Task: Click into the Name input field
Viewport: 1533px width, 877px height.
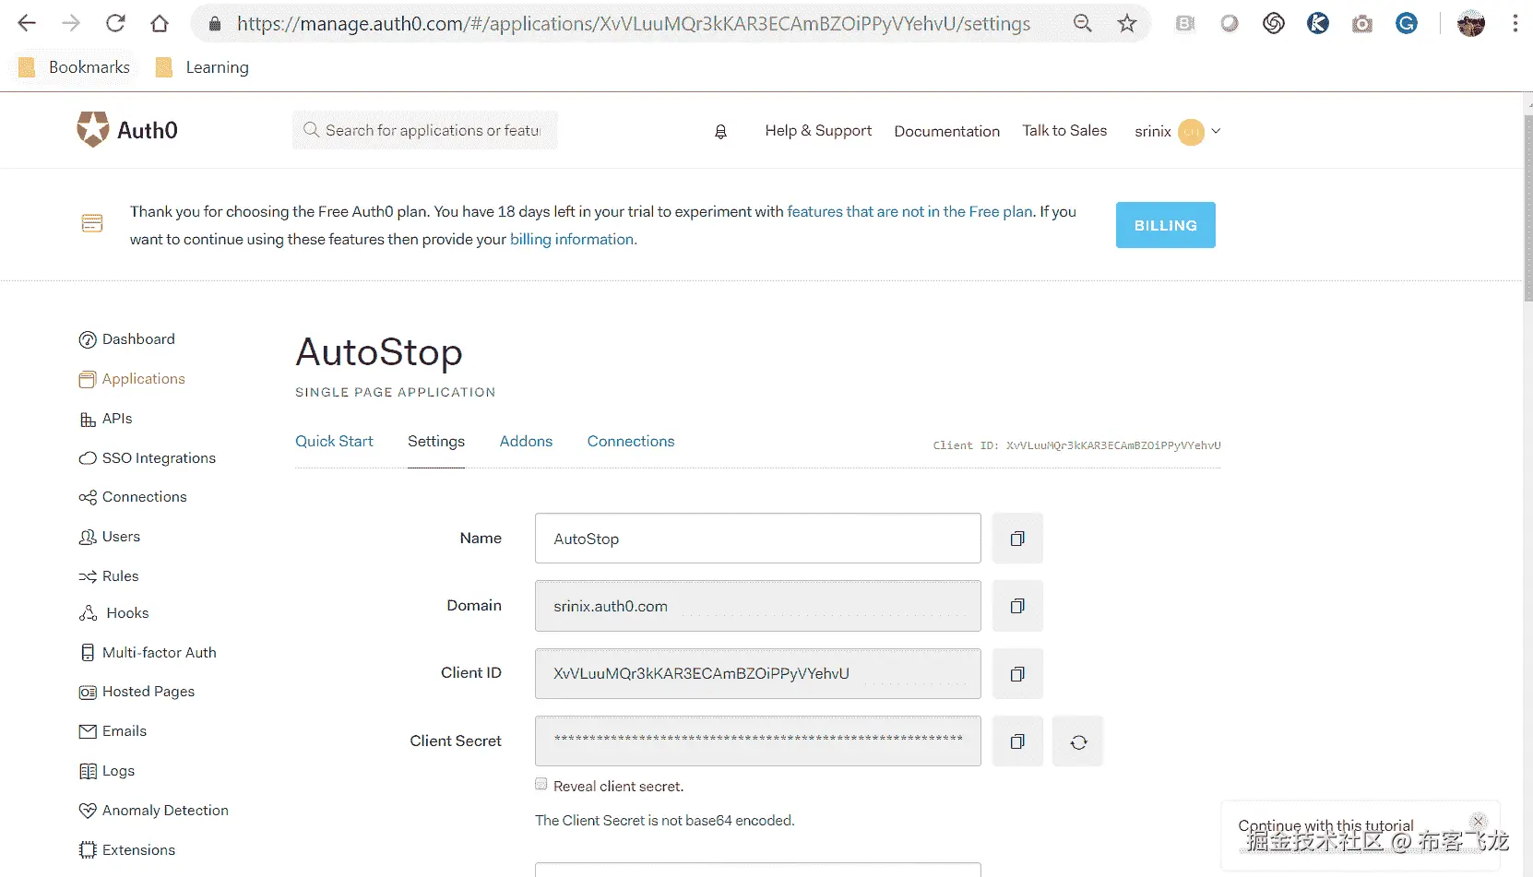Action: point(757,539)
